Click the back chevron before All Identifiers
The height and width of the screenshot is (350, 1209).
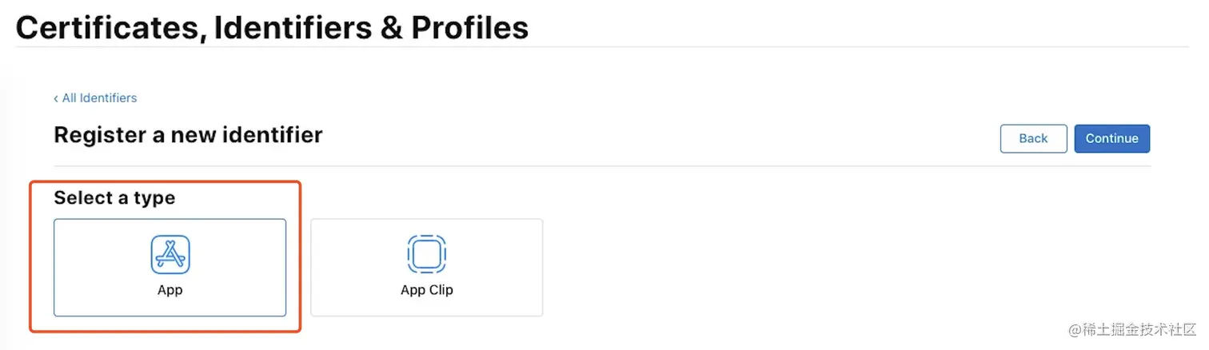pos(56,98)
